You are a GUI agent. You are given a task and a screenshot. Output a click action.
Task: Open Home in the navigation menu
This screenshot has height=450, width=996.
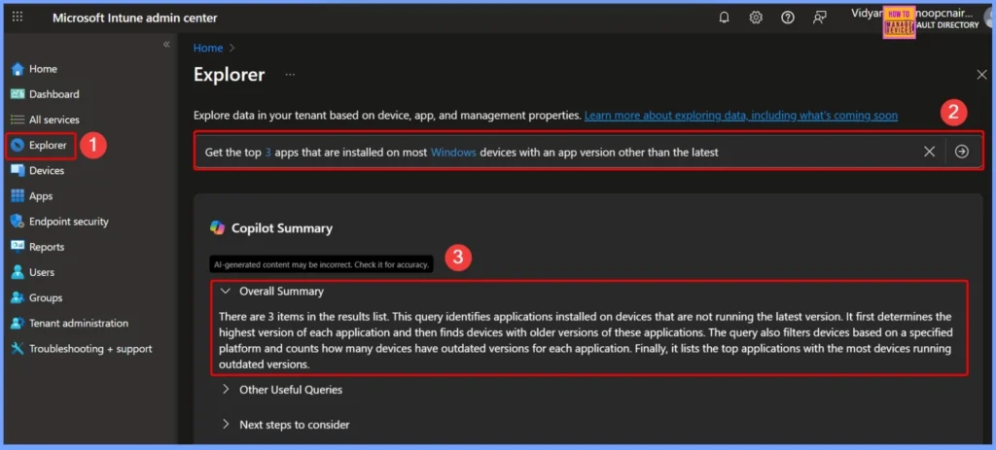(x=43, y=69)
